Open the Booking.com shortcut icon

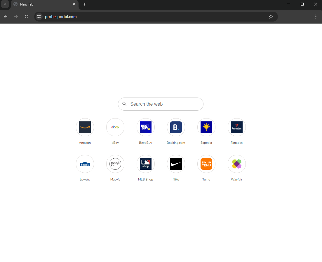(176, 127)
